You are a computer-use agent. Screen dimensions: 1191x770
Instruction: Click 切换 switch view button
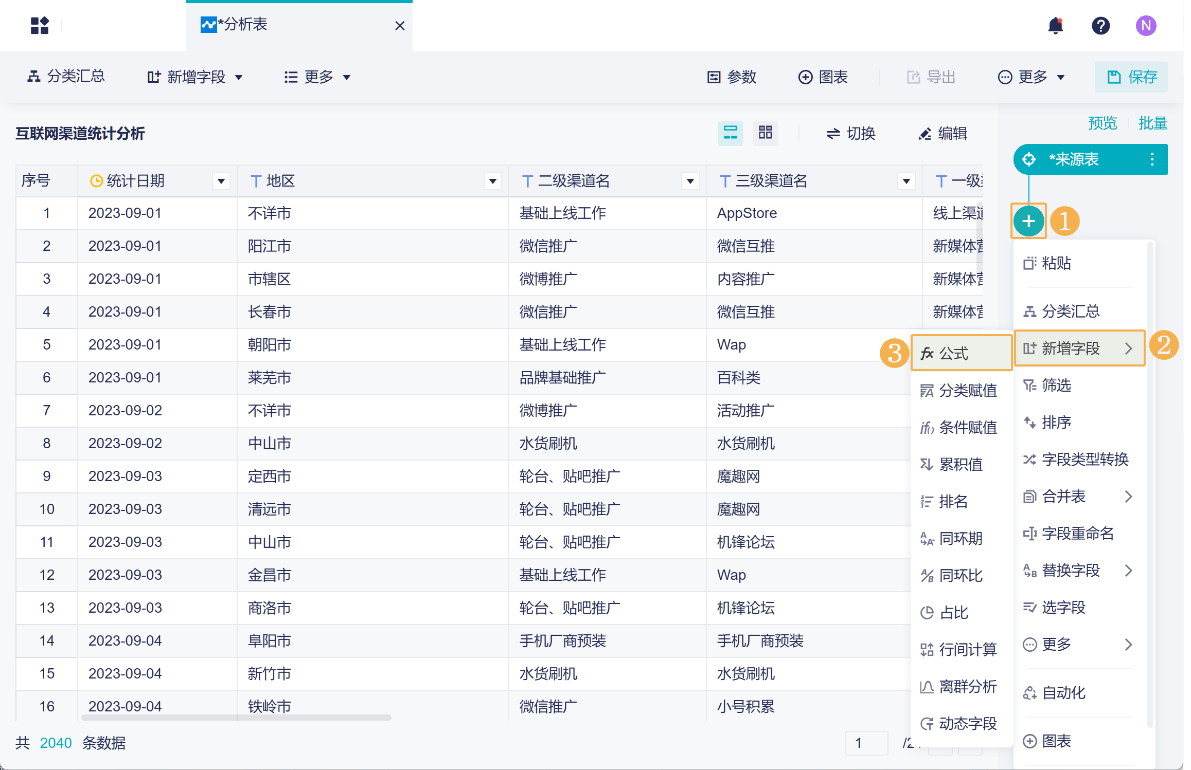pyautogui.click(x=850, y=134)
